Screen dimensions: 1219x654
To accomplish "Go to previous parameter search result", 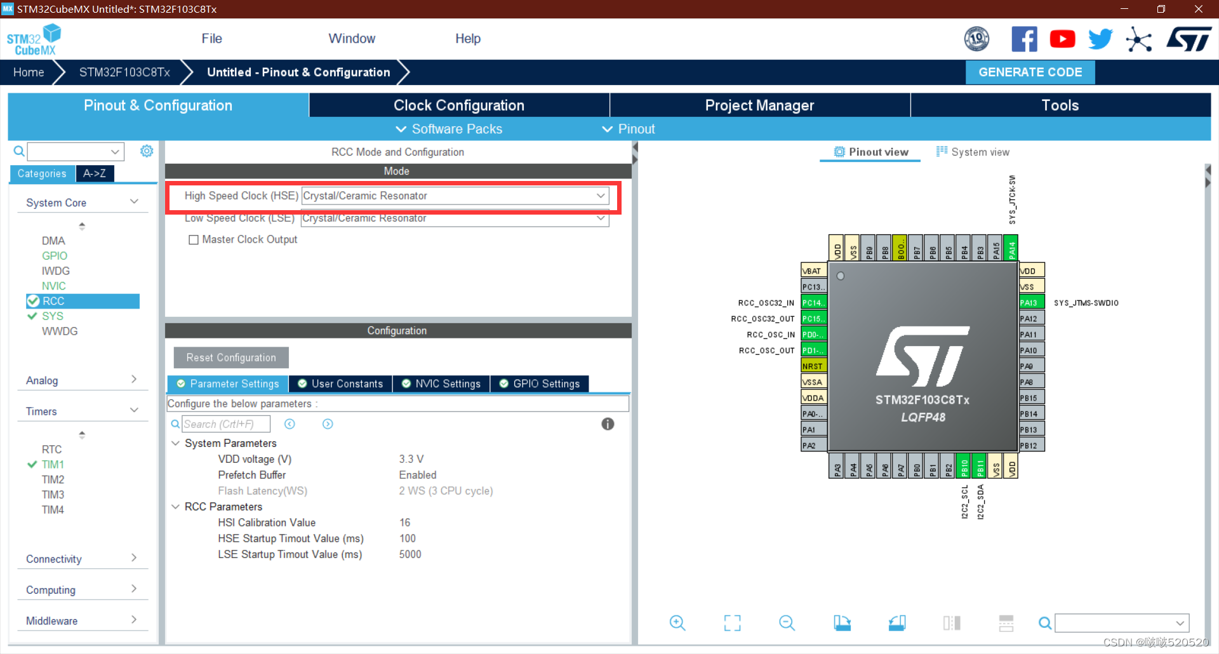I will 290,424.
